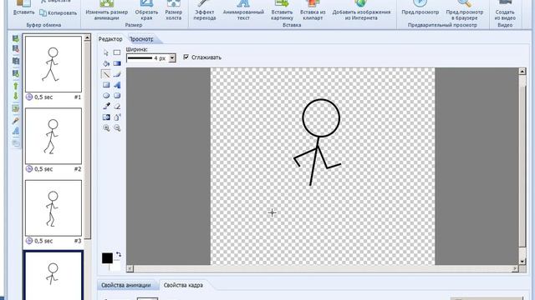The image size is (535, 300).
Task: Open the Ширина line width dropdown
Action: pos(172,58)
